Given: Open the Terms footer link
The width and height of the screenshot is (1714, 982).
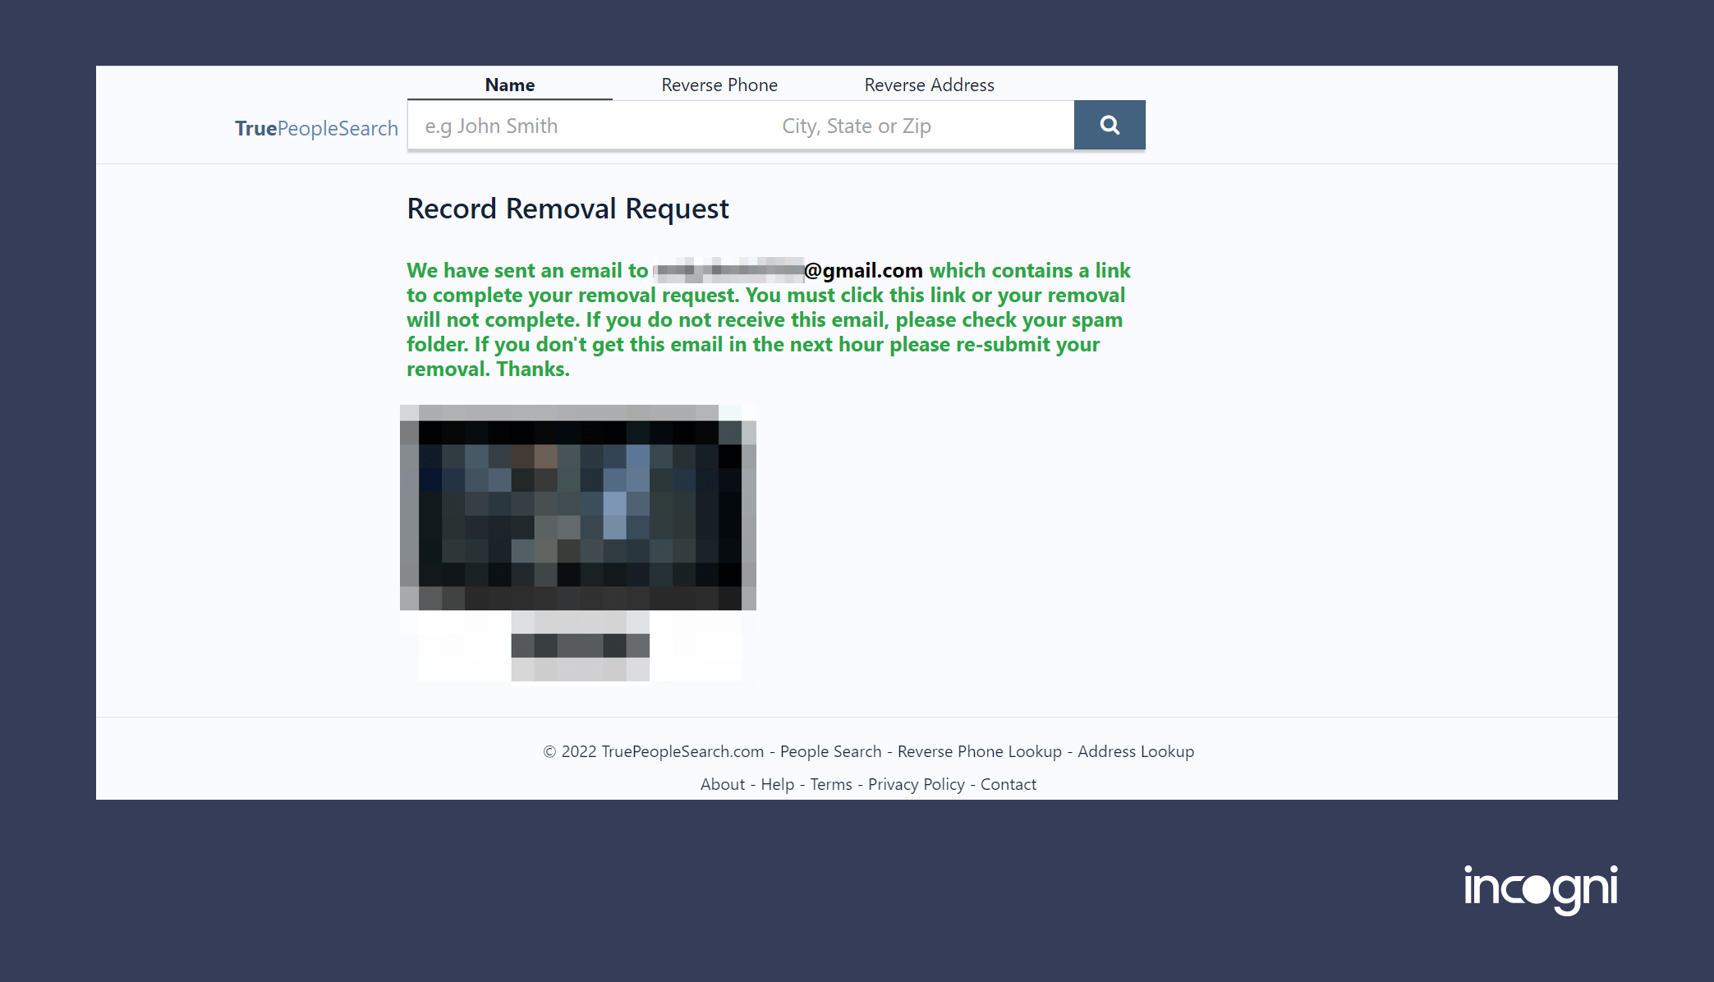Looking at the screenshot, I should click(831, 784).
